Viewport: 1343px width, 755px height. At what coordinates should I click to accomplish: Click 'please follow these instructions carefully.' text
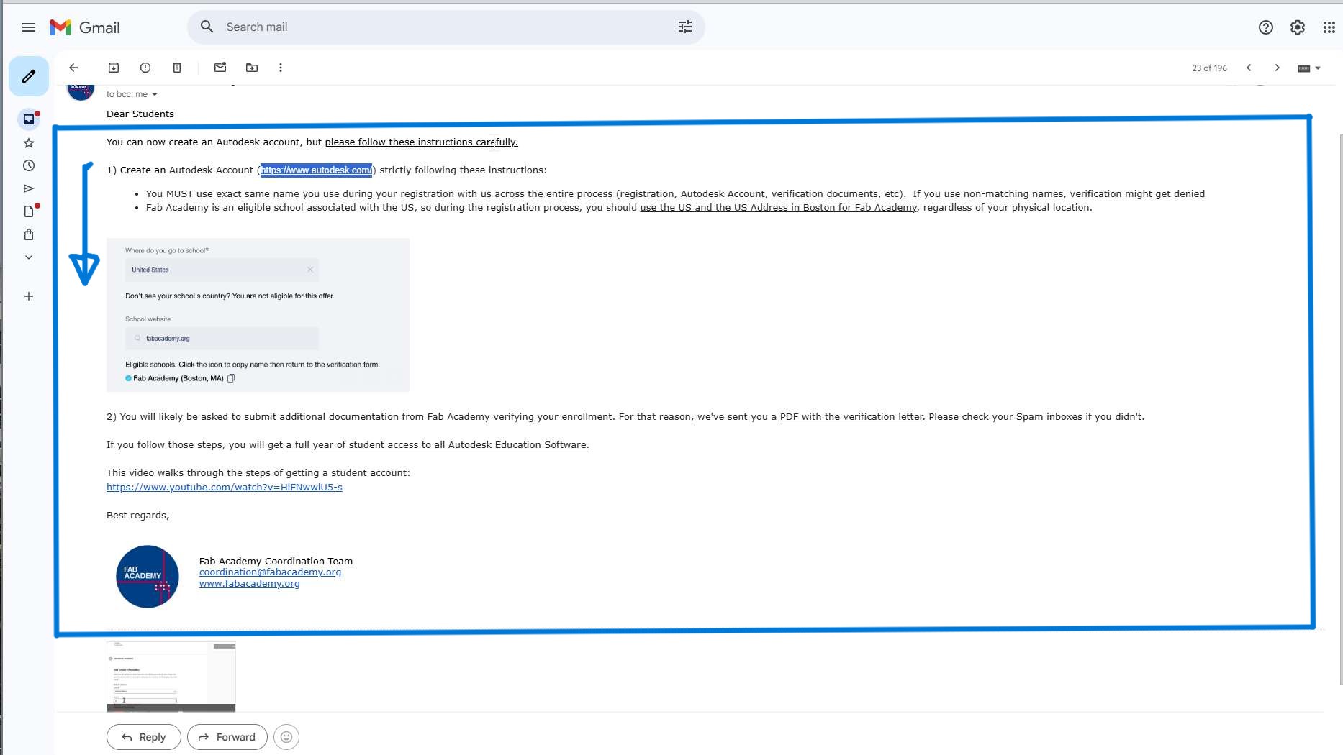(421, 142)
